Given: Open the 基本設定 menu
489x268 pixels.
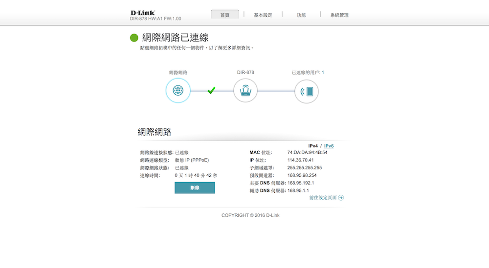Looking at the screenshot, I should 263,15.
